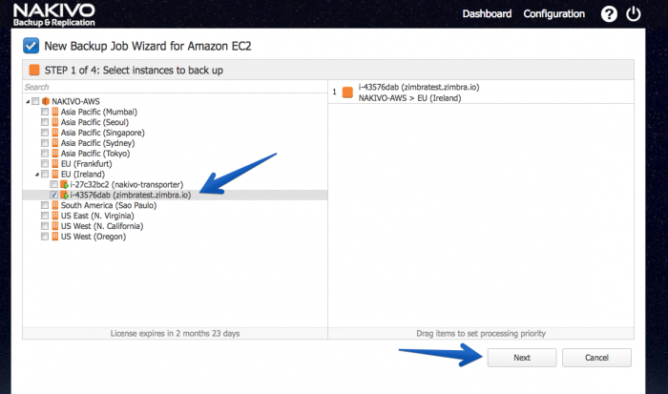Click the nakivo-transporter instance icon
The width and height of the screenshot is (668, 394).
tap(64, 184)
